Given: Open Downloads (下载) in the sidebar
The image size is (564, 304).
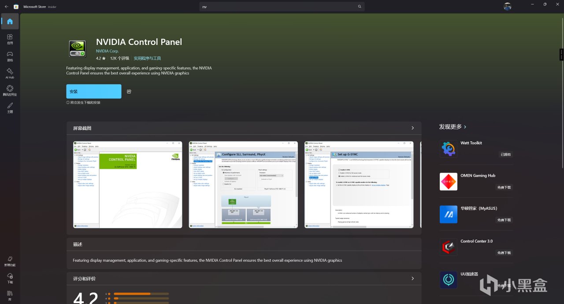Looking at the screenshot, I should (x=10, y=278).
